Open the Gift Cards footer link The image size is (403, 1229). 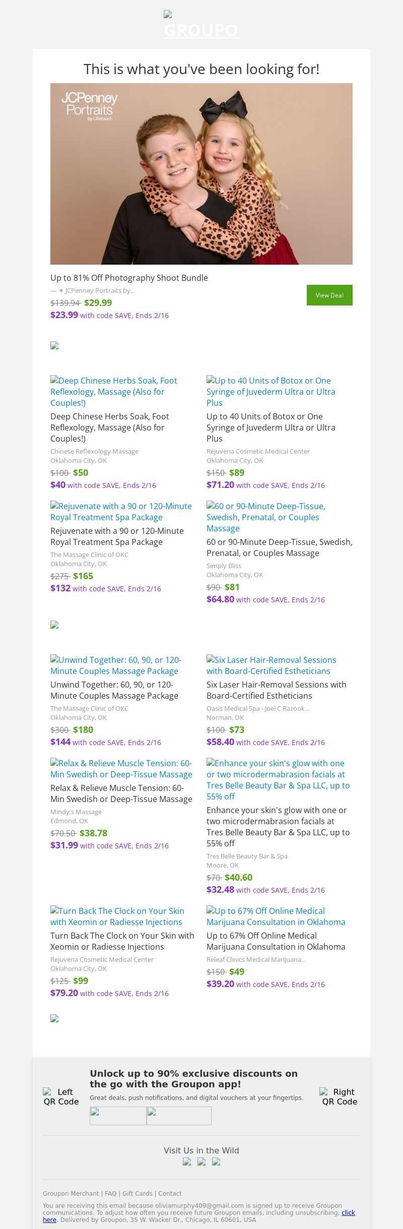[137, 1193]
